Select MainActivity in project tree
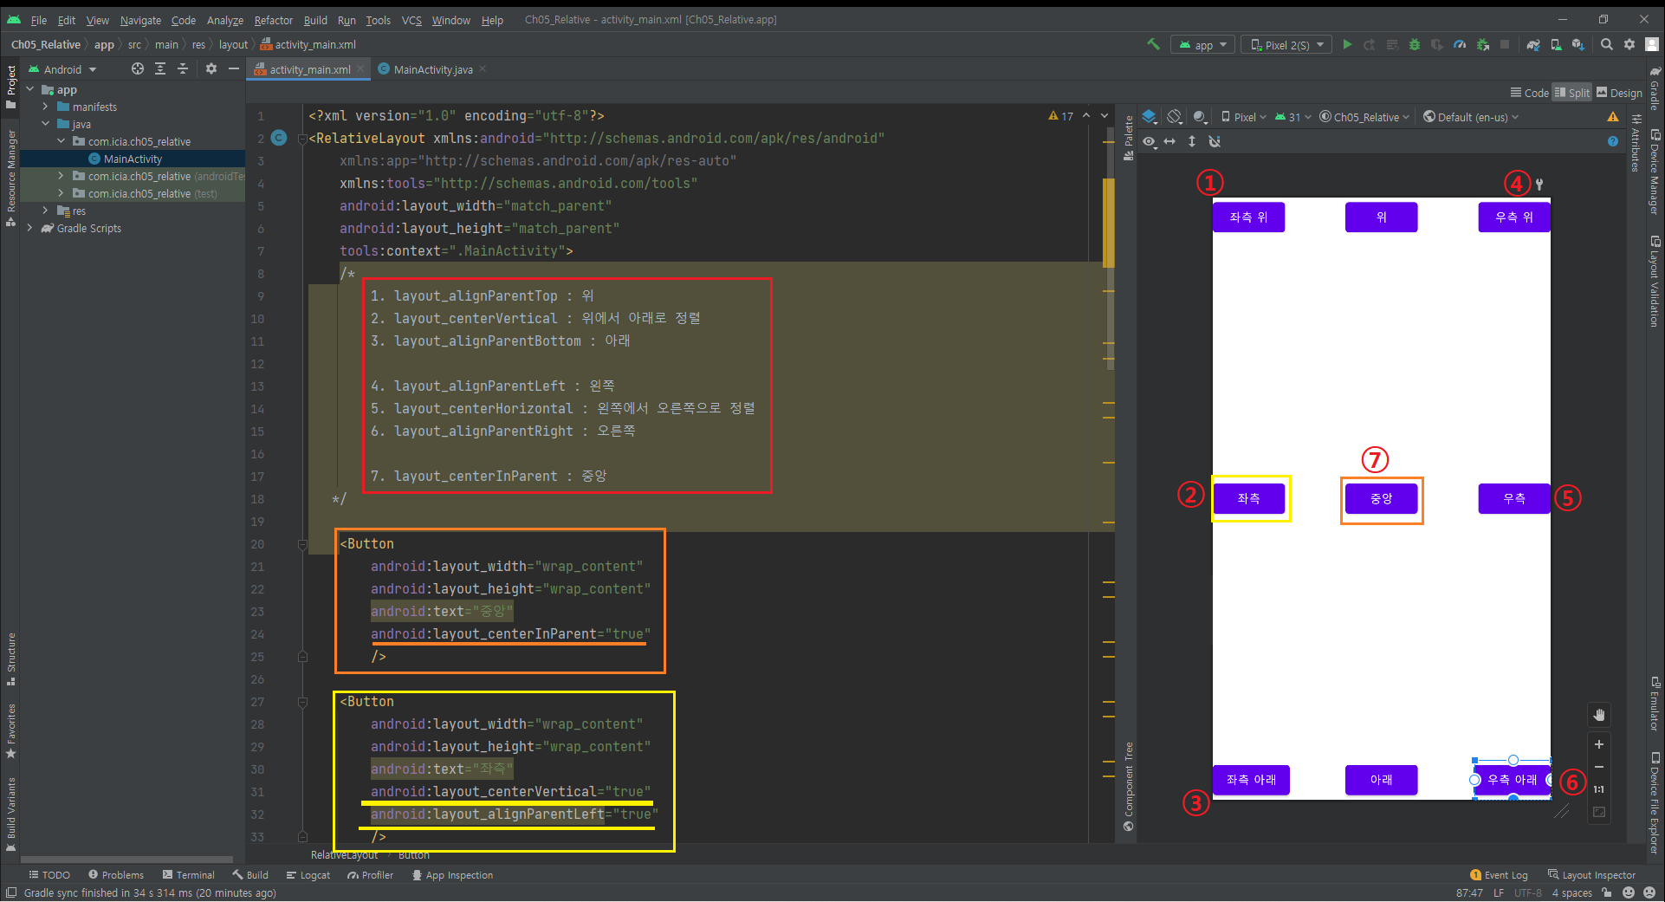This screenshot has height=902, width=1665. (x=133, y=159)
